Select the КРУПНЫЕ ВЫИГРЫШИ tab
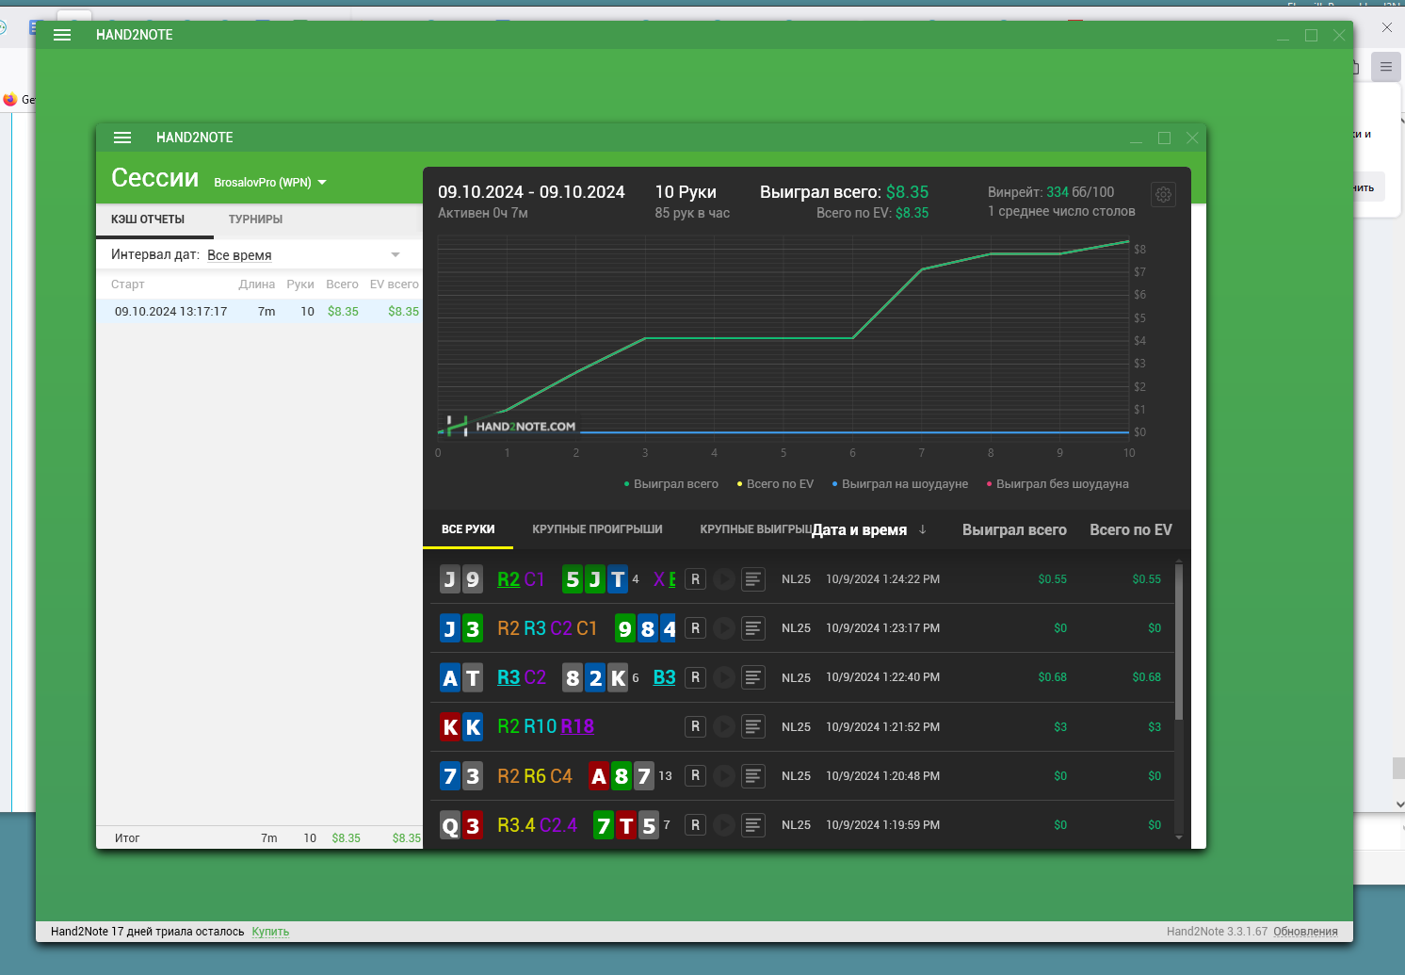The height and width of the screenshot is (975, 1405). (755, 529)
